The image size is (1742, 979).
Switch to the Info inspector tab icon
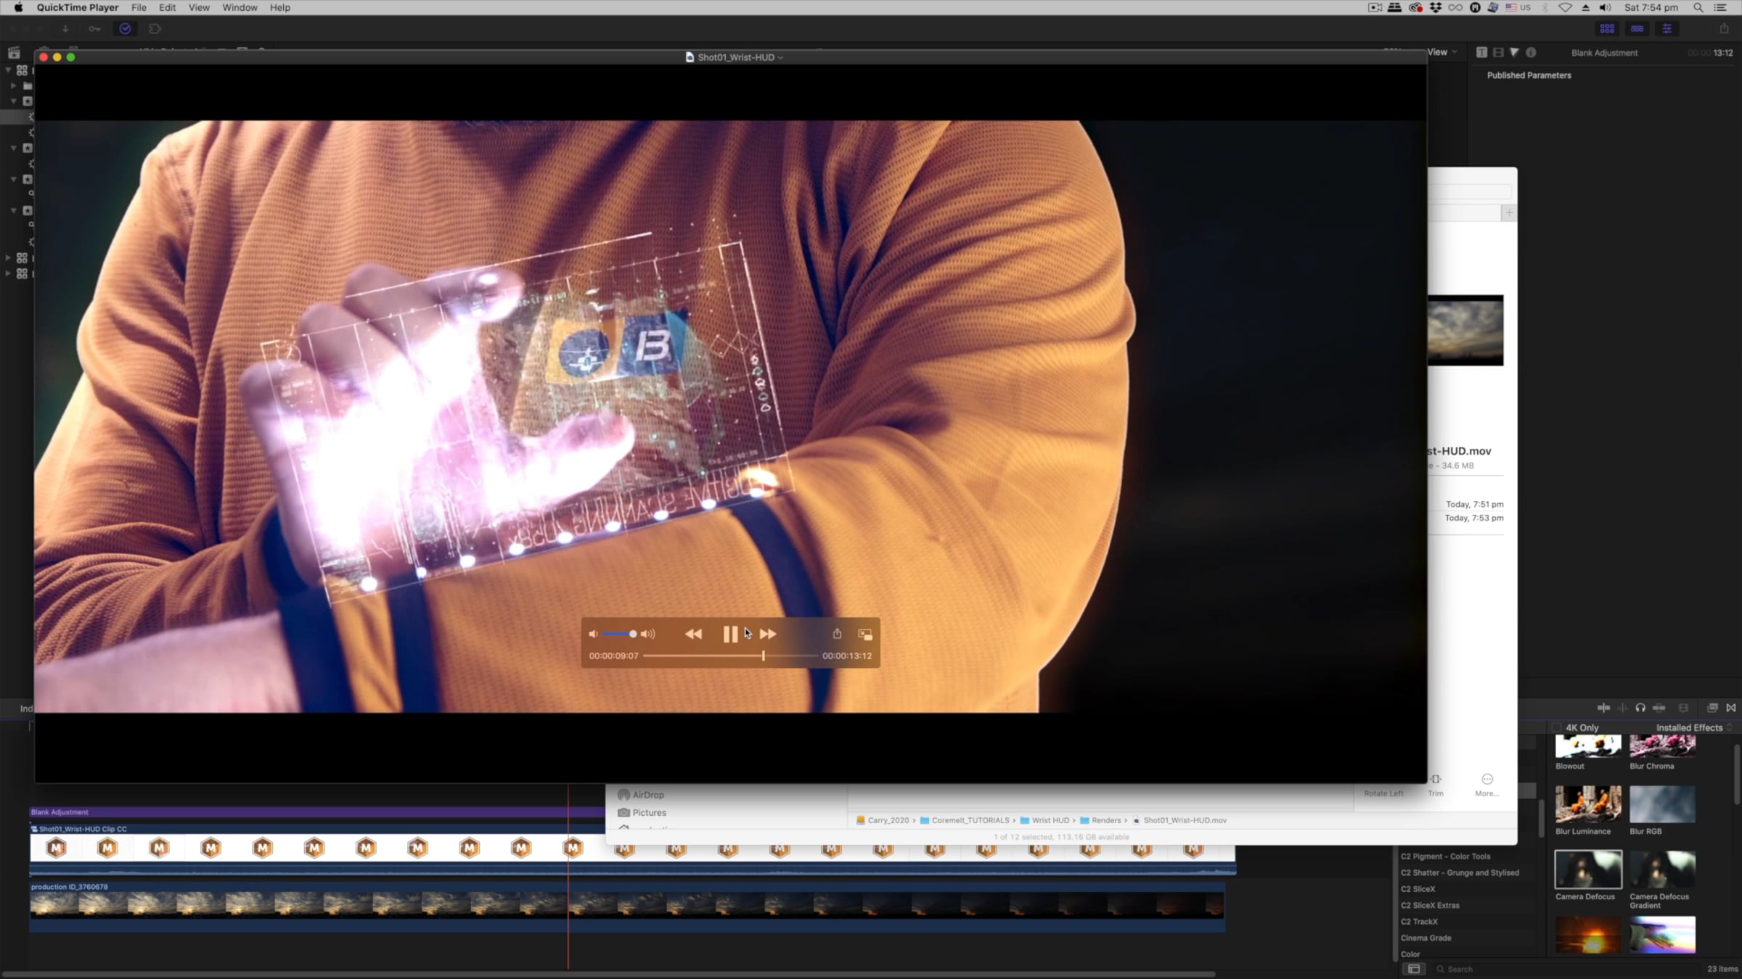(x=1531, y=52)
